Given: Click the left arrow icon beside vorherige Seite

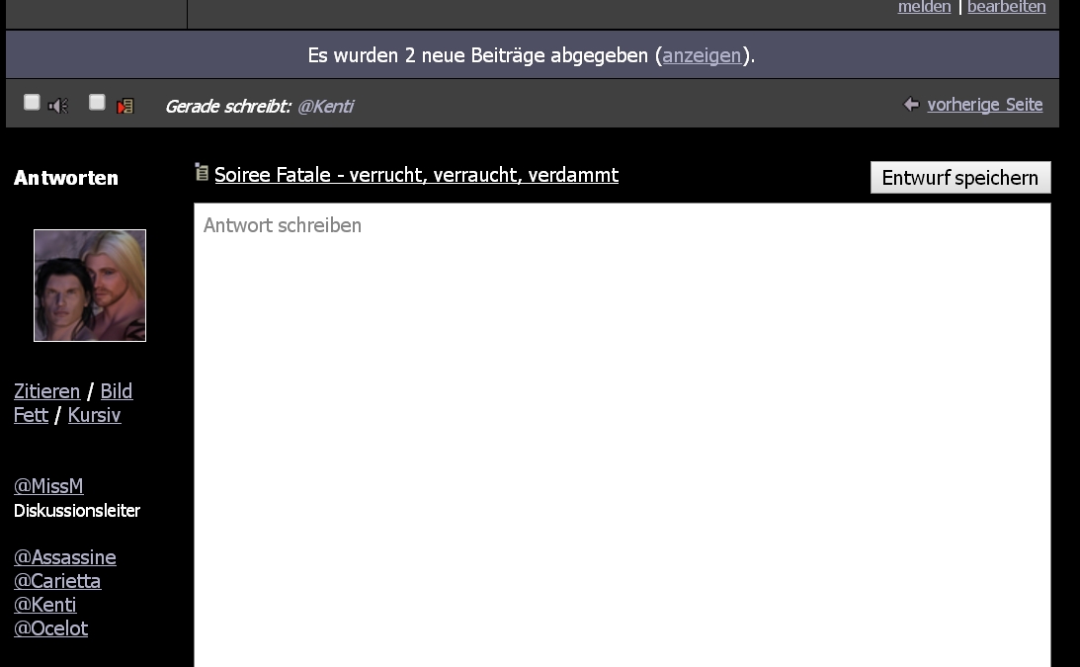Looking at the screenshot, I should pos(911,104).
